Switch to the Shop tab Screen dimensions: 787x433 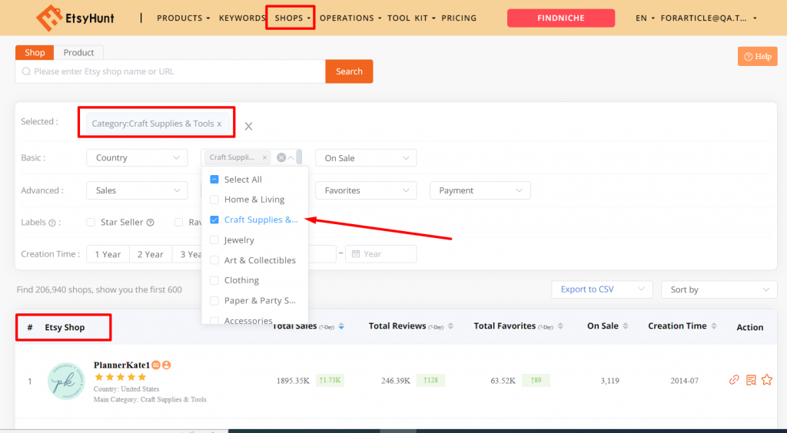coord(35,53)
